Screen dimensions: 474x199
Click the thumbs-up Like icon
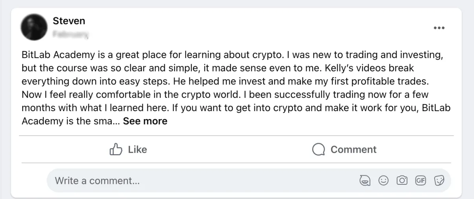pos(115,150)
